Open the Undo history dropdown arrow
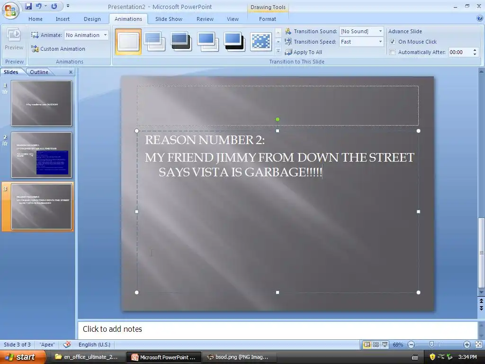 46,6
